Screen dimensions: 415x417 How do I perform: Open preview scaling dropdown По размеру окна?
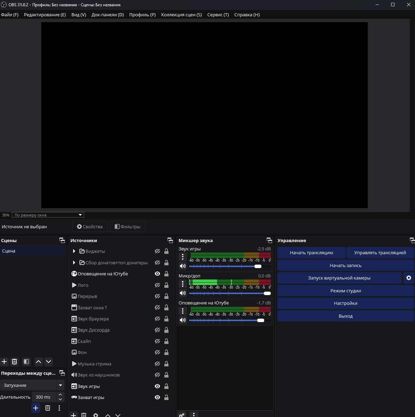point(48,215)
